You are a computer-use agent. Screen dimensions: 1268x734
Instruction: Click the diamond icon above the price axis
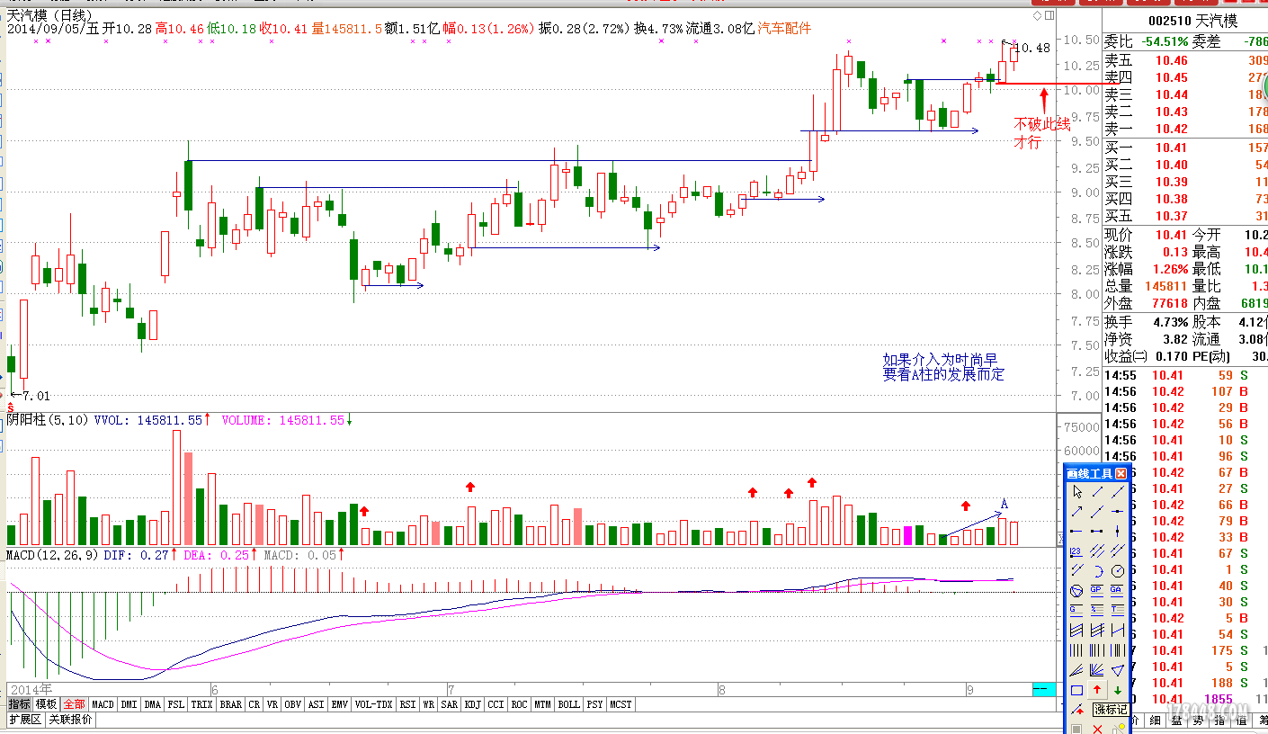click(x=1037, y=15)
